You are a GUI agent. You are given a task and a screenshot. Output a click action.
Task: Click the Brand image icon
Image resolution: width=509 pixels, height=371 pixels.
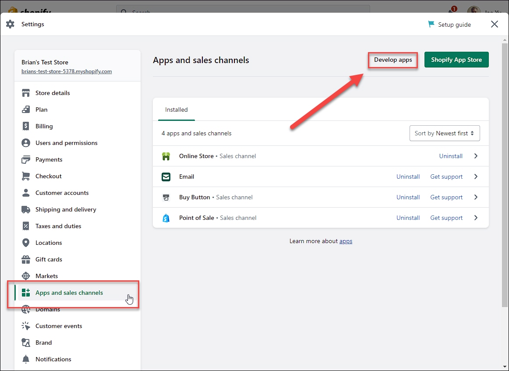pos(26,343)
